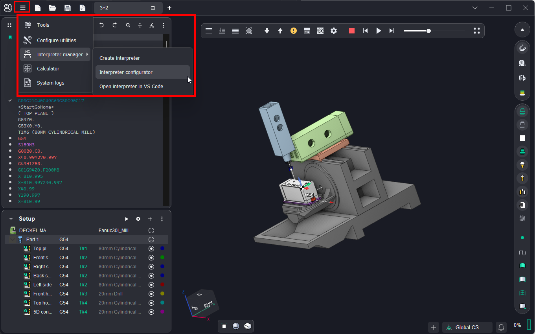Adjust the simulation speed slider
535x334 pixels.
(x=428, y=31)
